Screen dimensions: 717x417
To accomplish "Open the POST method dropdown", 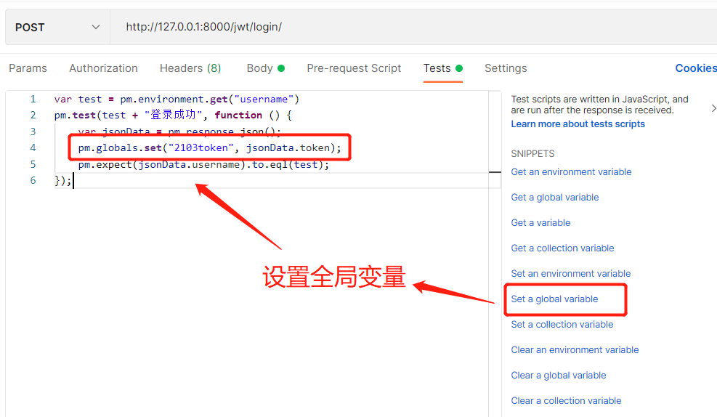I will click(x=57, y=27).
